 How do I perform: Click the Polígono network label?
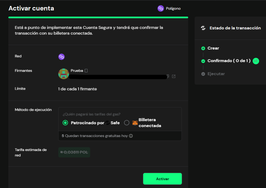point(173,9)
